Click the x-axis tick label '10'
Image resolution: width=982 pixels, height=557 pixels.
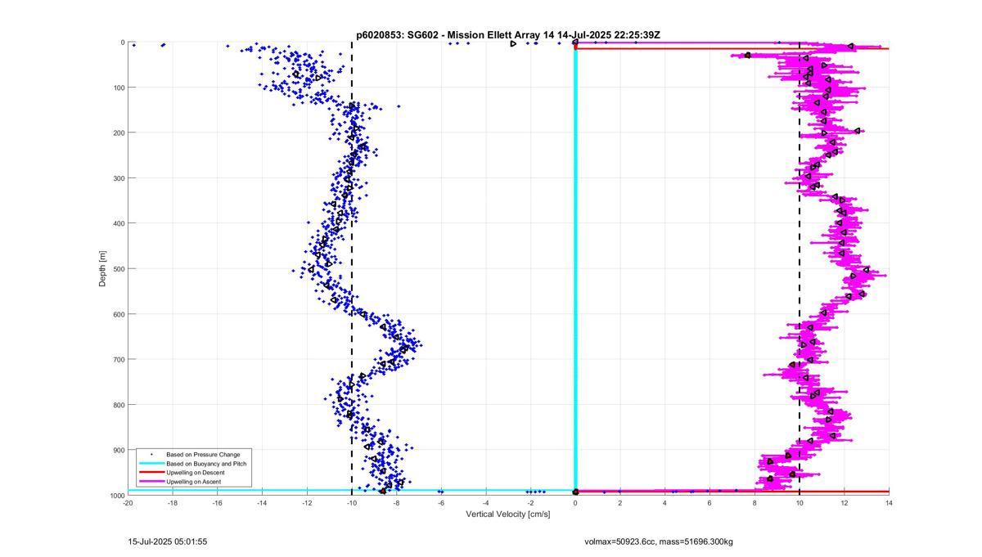click(x=799, y=503)
